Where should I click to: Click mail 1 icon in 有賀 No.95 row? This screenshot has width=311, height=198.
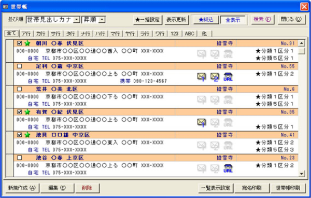pyautogui.click(x=202, y=123)
